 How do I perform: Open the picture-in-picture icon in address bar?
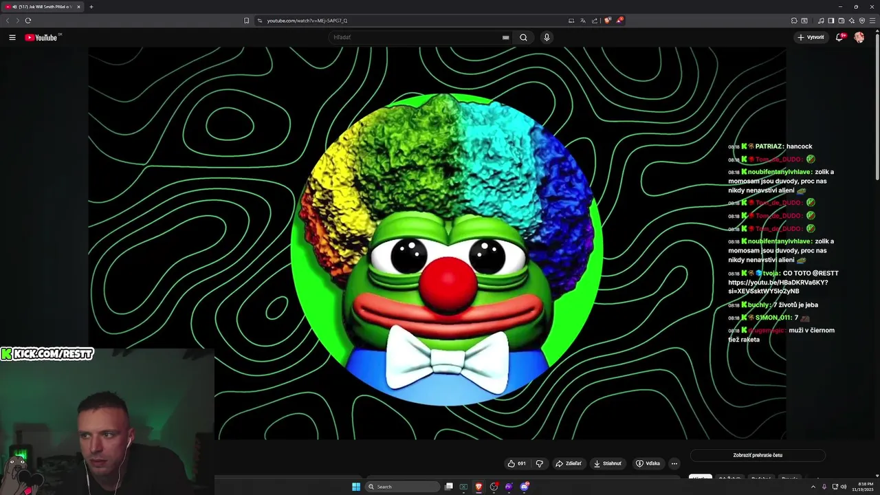tap(571, 21)
